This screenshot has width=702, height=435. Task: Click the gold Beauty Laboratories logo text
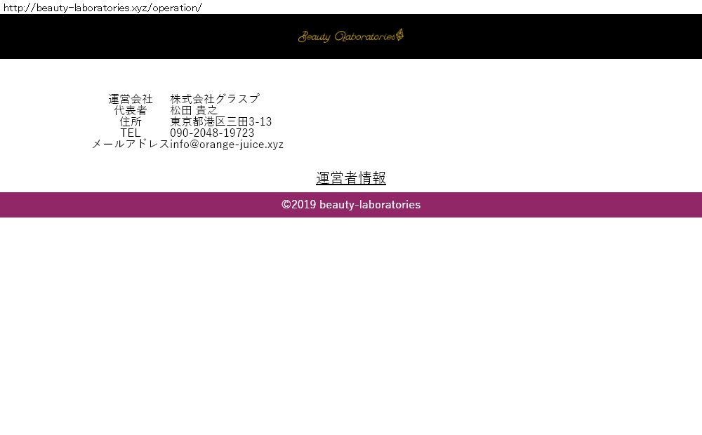pyautogui.click(x=349, y=36)
